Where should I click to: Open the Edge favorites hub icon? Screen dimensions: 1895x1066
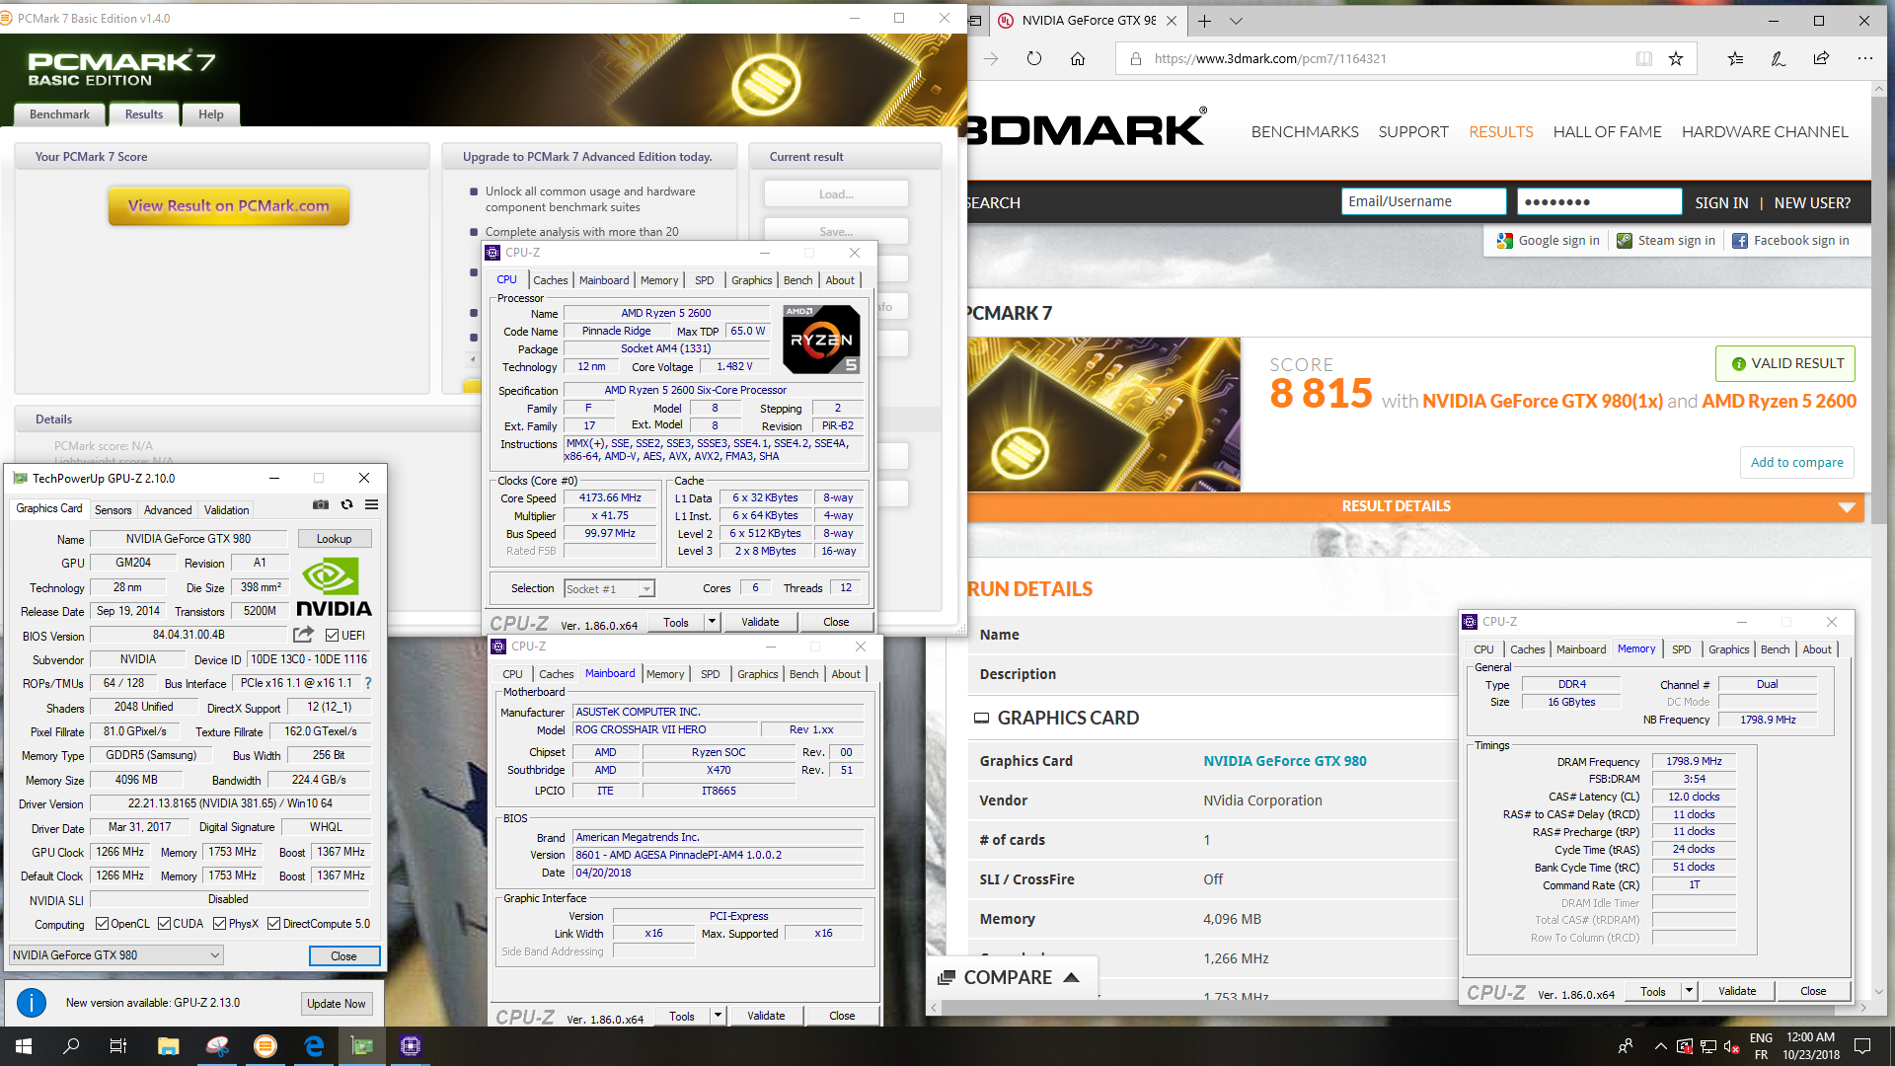(1735, 58)
